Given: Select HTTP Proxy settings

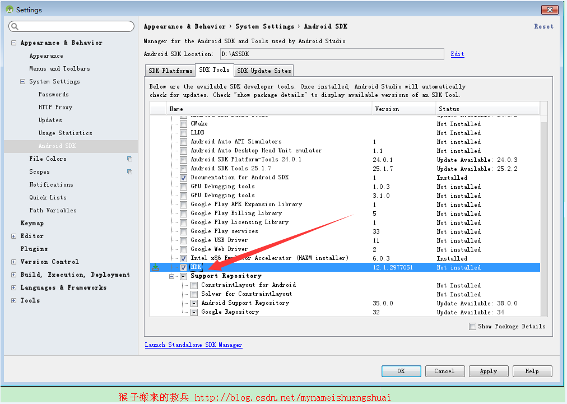Looking at the screenshot, I should 55,107.
